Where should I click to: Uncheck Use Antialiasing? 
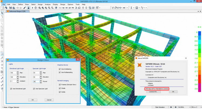coord(60,69)
